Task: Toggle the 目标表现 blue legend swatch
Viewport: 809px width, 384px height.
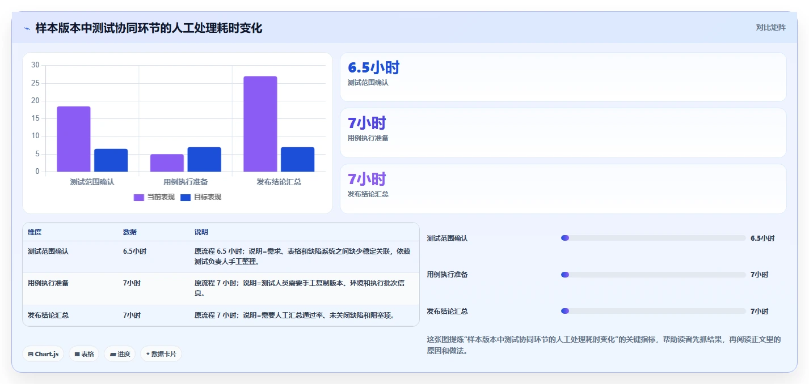Action: [x=186, y=197]
